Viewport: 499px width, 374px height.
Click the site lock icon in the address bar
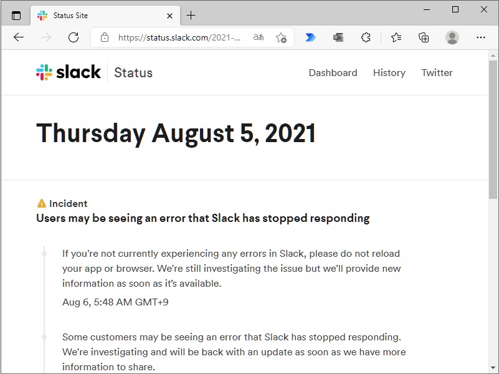104,37
